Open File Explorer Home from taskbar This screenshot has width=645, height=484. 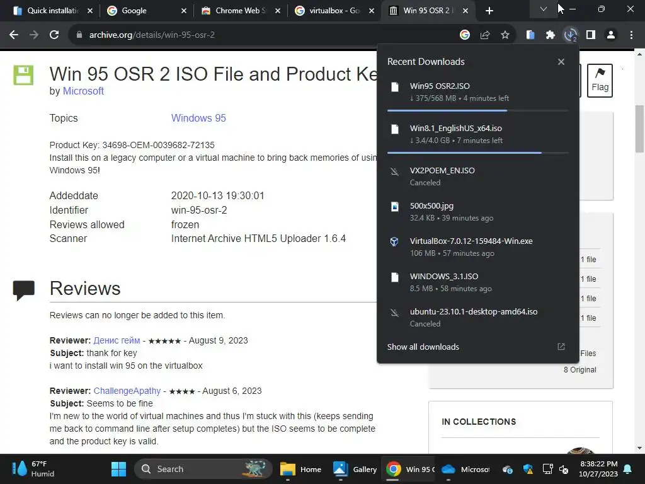pos(300,469)
